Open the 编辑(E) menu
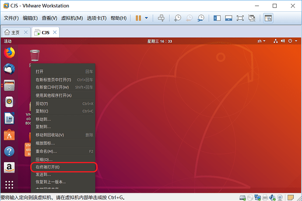Screen dimensions: 302x201 click(x=30, y=18)
